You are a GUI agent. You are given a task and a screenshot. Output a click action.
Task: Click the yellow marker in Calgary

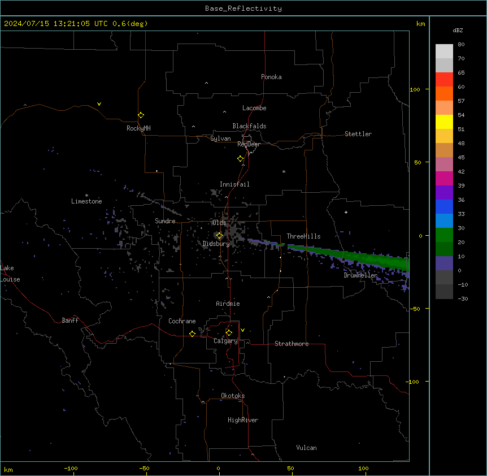(x=229, y=333)
